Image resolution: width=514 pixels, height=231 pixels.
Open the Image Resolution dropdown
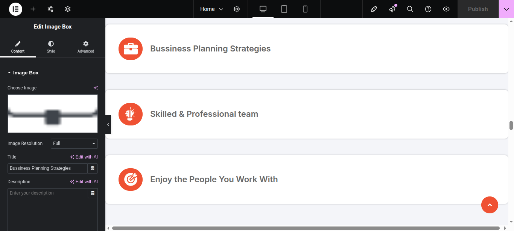tap(74, 143)
